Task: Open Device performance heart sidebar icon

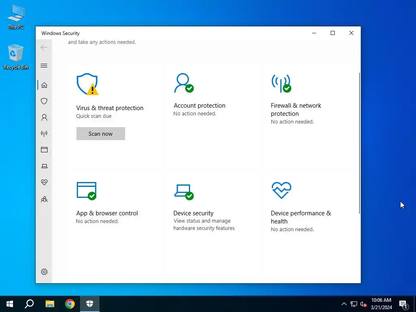Action: point(44,182)
